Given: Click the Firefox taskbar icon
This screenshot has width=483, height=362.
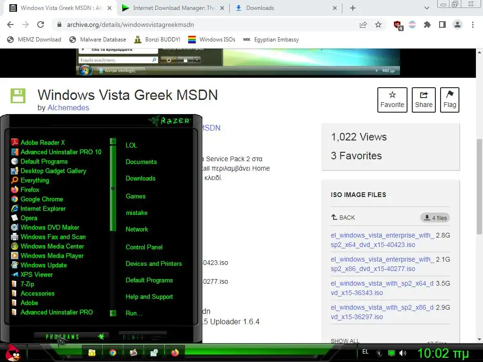Looking at the screenshot, I should 175,353.
